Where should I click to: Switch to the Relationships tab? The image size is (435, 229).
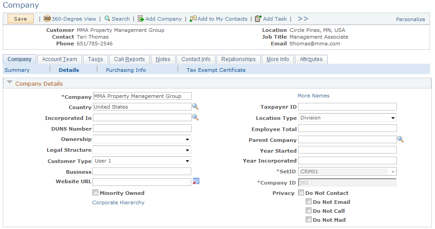tap(238, 59)
